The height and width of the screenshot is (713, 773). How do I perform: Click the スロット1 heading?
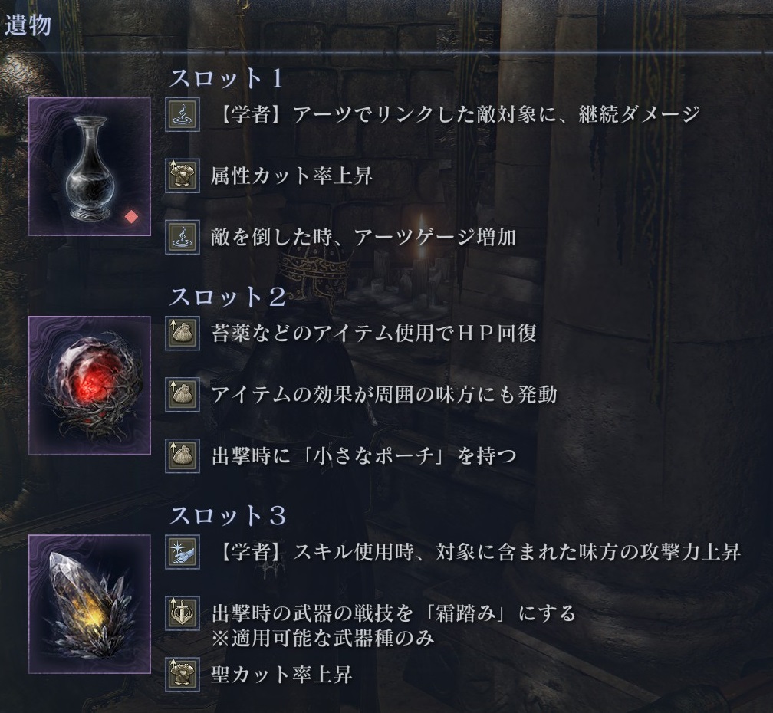tap(226, 79)
